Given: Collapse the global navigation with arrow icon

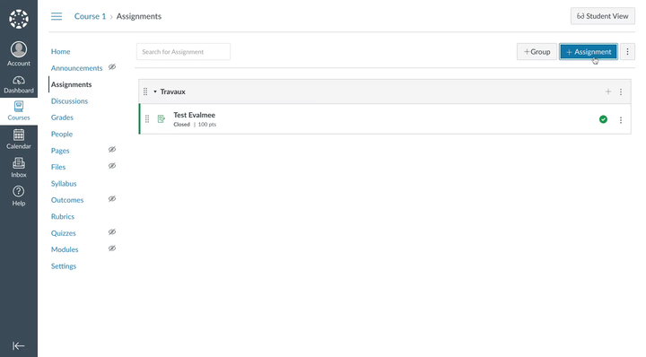Looking at the screenshot, I should (19, 345).
